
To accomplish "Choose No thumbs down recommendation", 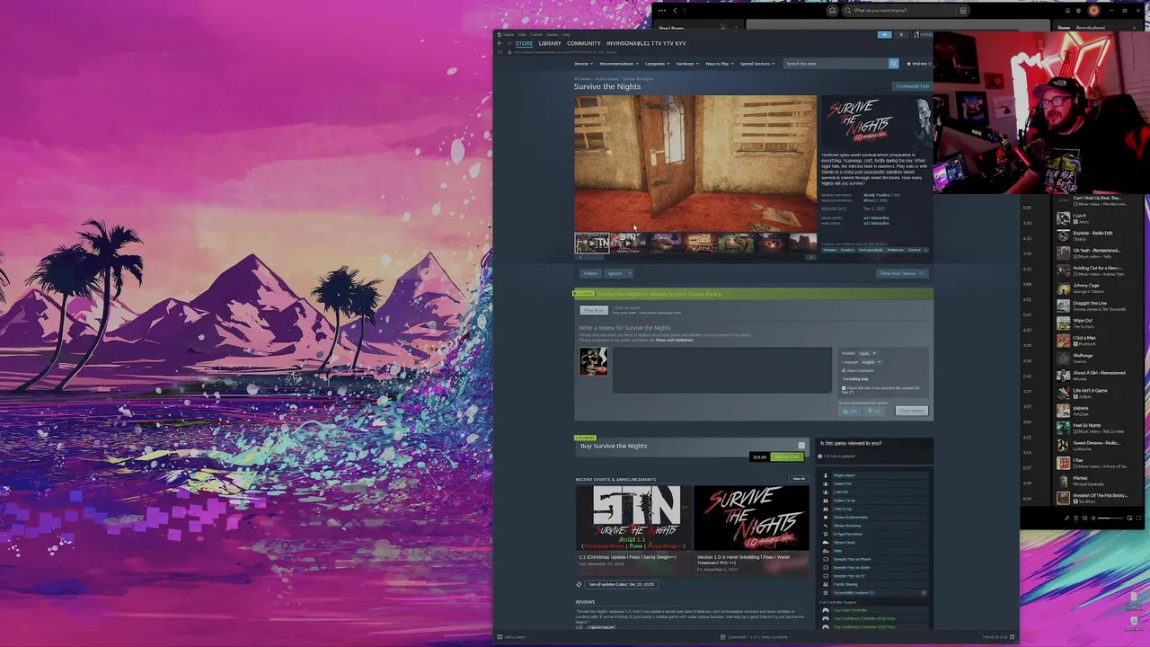I will pyautogui.click(x=874, y=411).
